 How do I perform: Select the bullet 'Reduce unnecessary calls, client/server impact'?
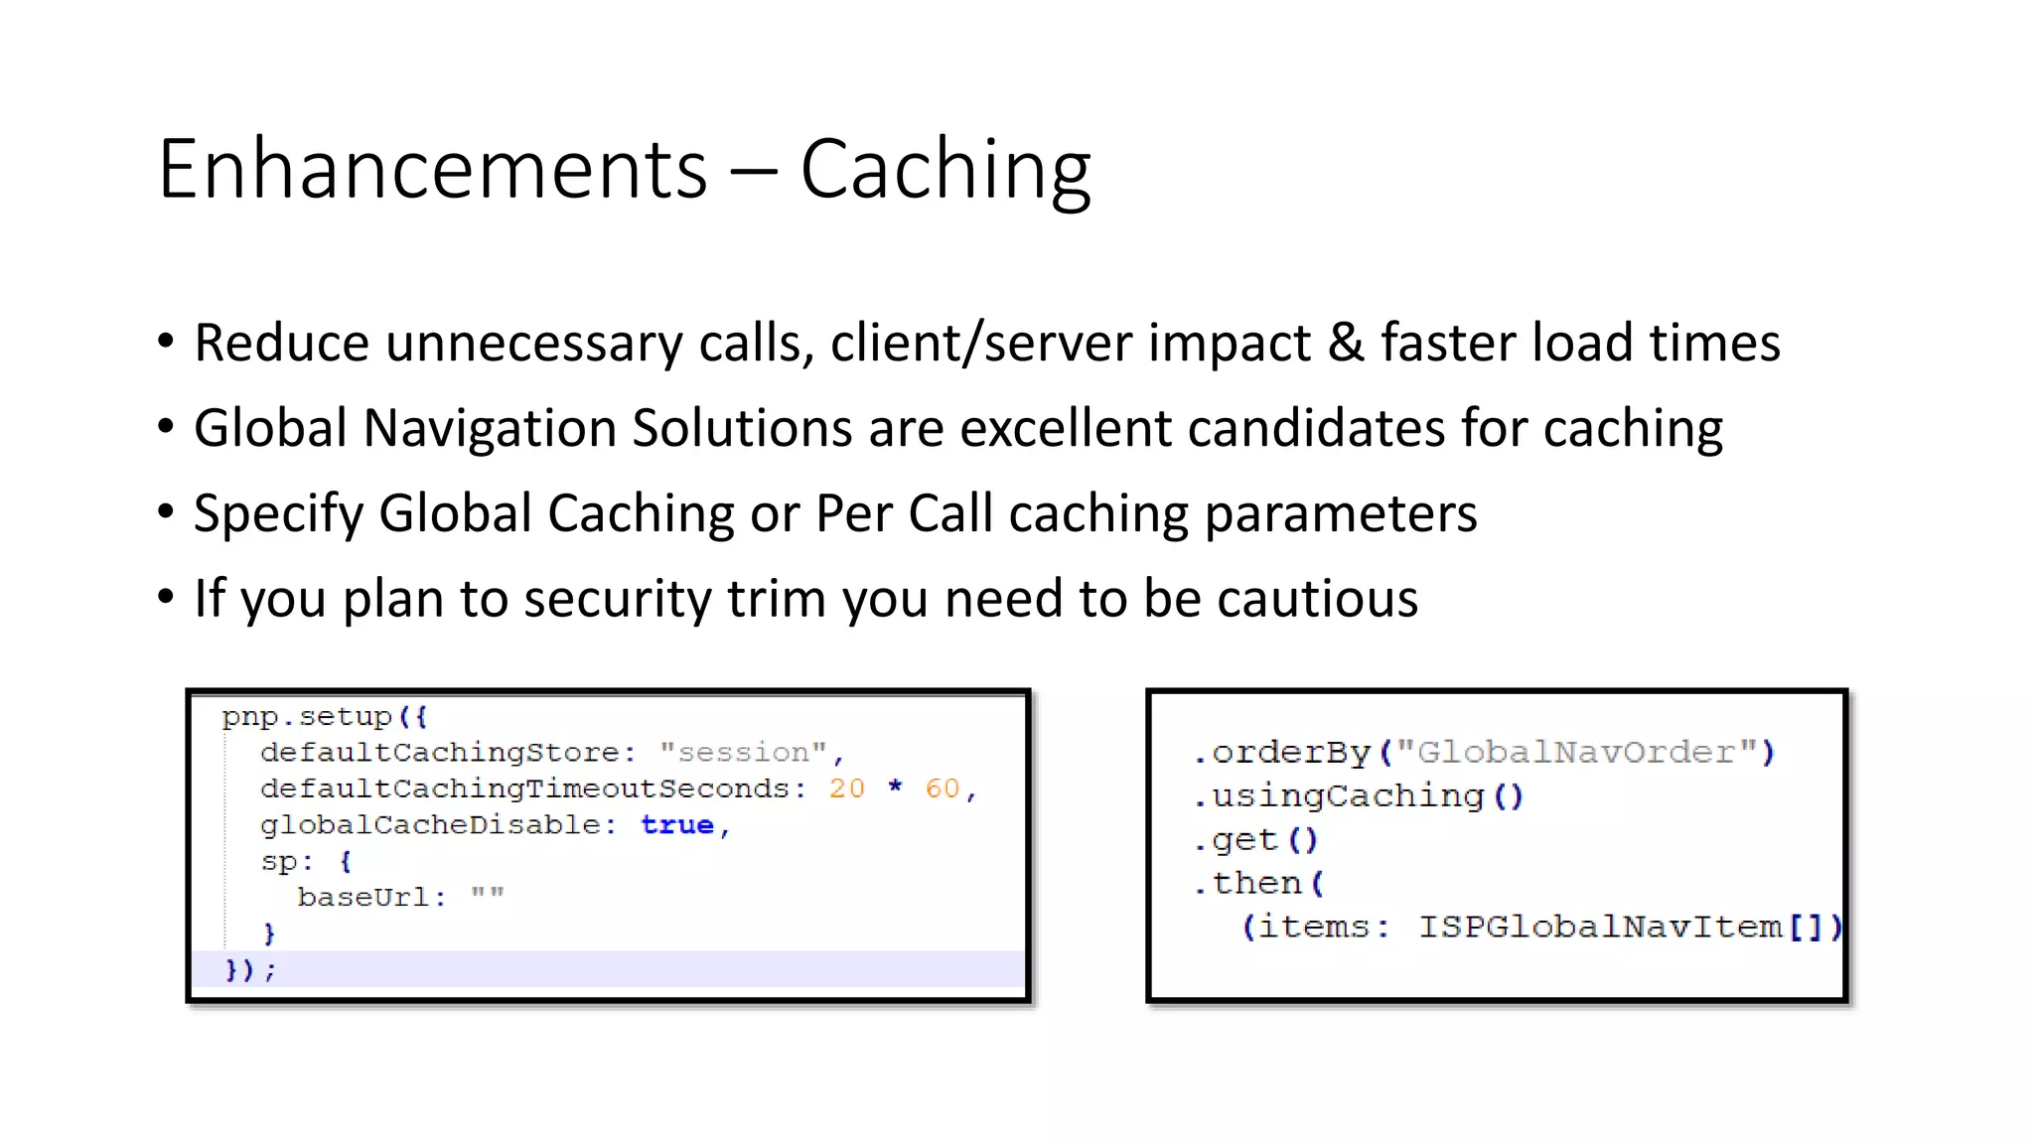click(x=986, y=344)
